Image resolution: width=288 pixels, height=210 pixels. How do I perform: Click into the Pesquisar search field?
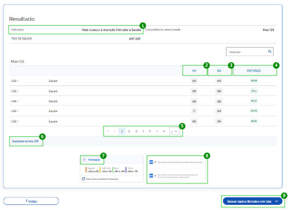coord(246,52)
